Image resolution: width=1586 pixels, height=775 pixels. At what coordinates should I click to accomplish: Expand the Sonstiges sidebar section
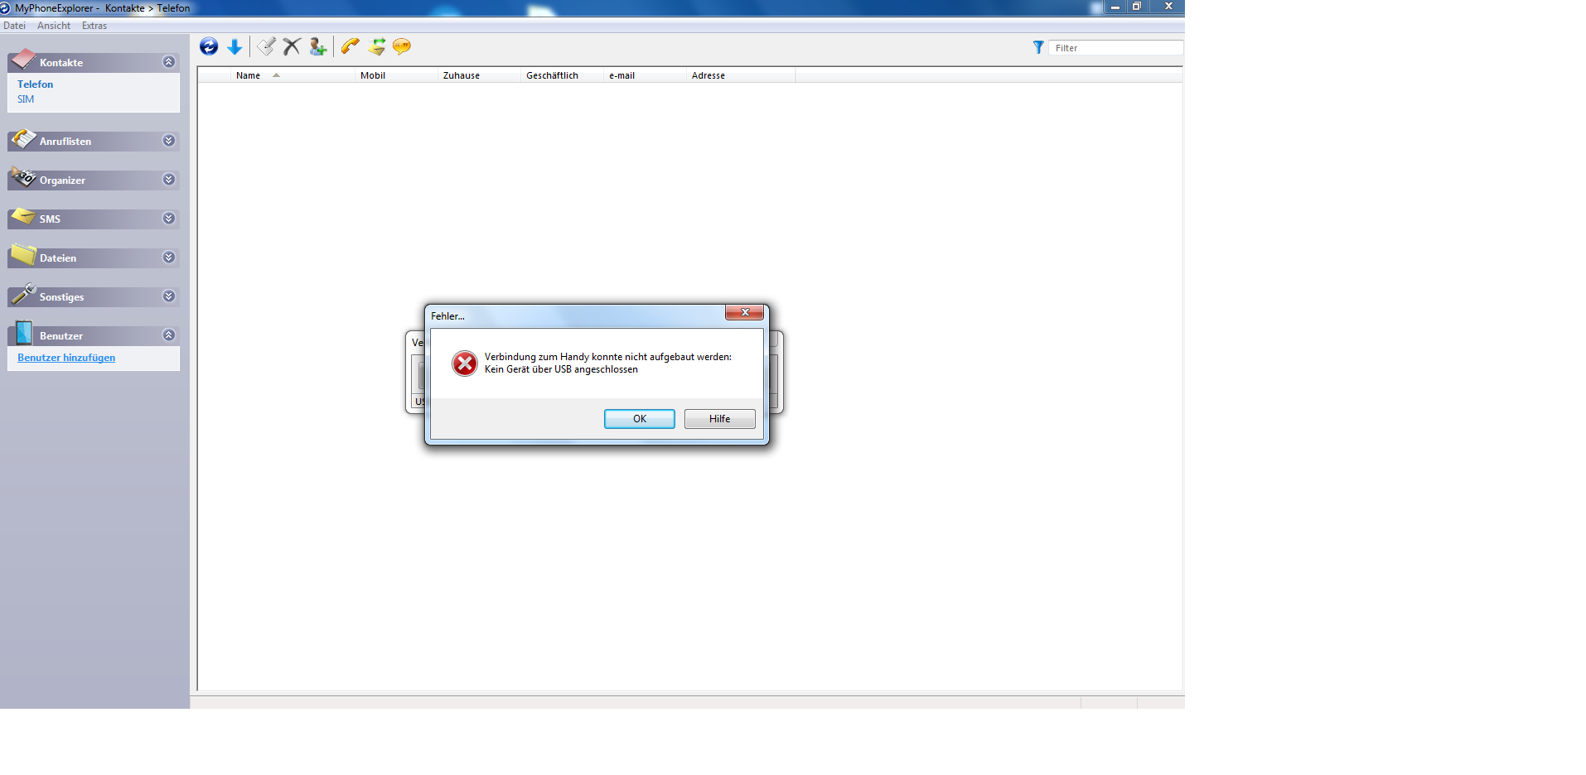[x=169, y=296]
